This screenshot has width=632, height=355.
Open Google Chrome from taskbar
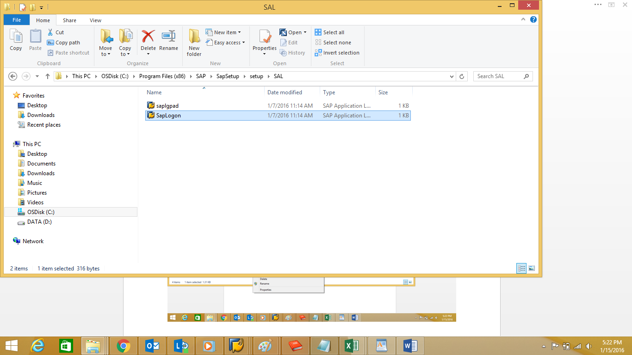(x=123, y=346)
